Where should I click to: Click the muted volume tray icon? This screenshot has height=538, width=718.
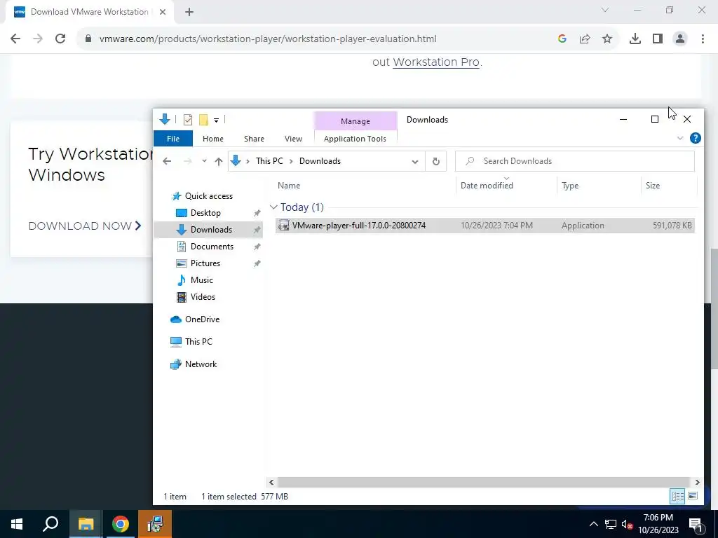627,524
